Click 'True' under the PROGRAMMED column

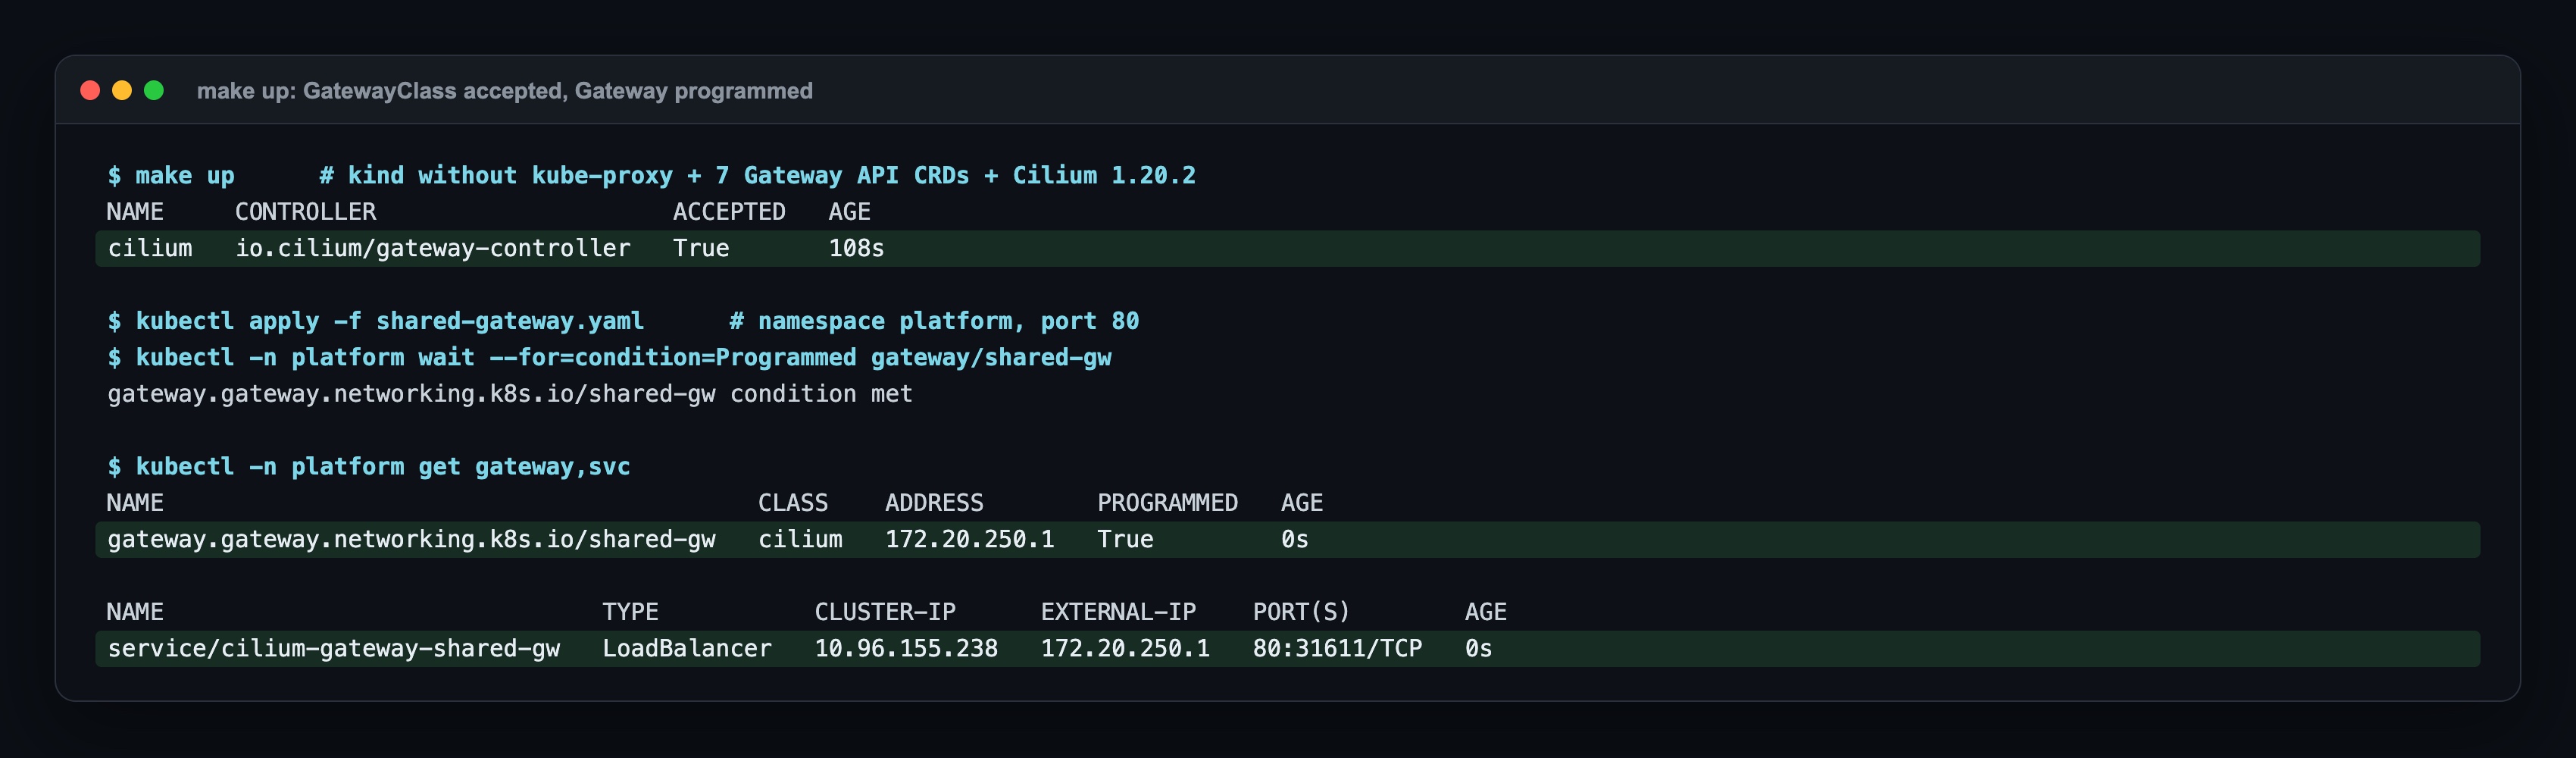pyautogui.click(x=1125, y=540)
